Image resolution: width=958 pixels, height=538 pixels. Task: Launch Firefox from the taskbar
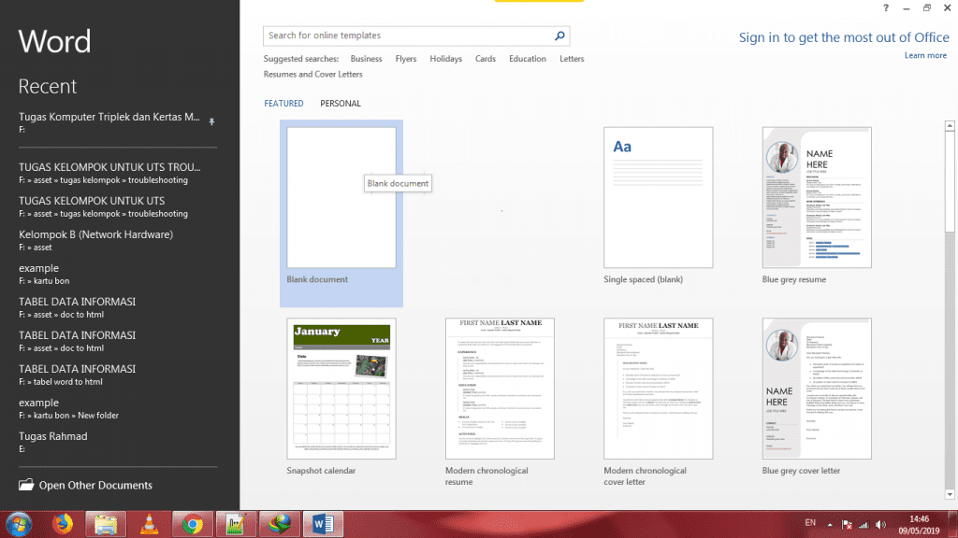(x=63, y=524)
